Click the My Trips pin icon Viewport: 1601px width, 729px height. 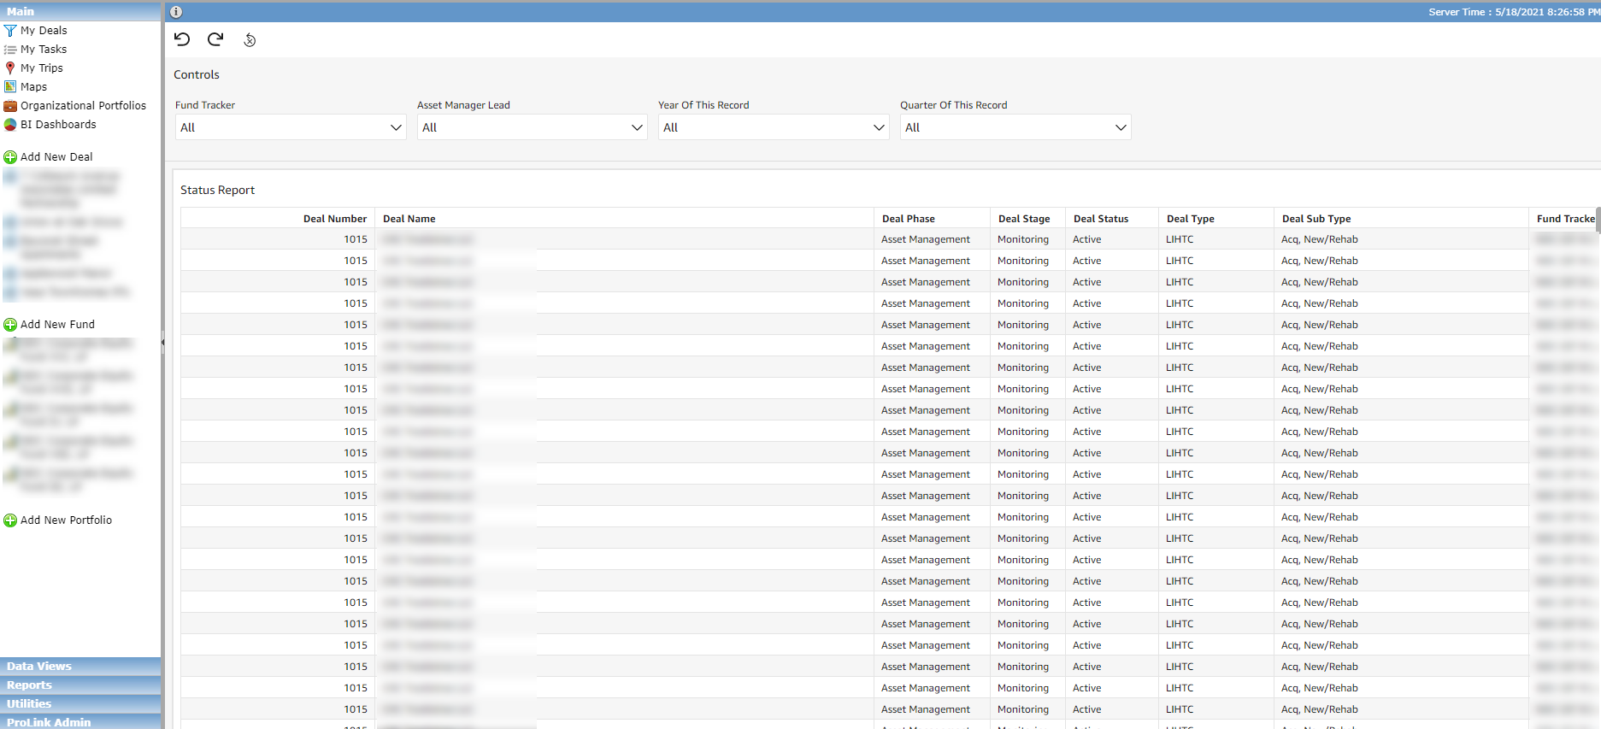coord(10,68)
